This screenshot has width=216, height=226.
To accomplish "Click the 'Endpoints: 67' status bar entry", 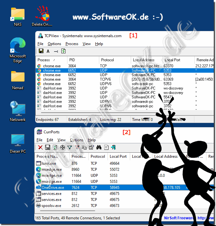I will click(47, 120).
